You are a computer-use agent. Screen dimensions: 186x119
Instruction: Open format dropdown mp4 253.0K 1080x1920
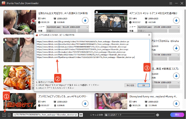pos(158,27)
